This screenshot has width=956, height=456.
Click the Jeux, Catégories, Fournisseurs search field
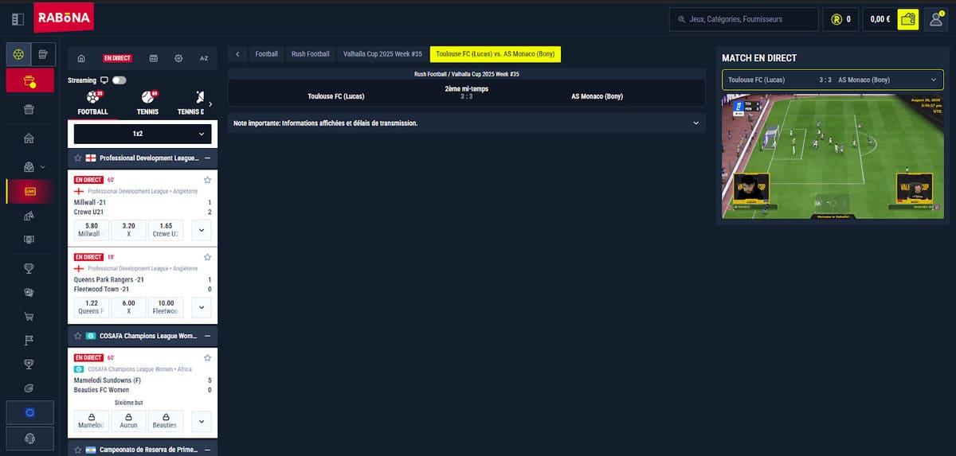[743, 19]
